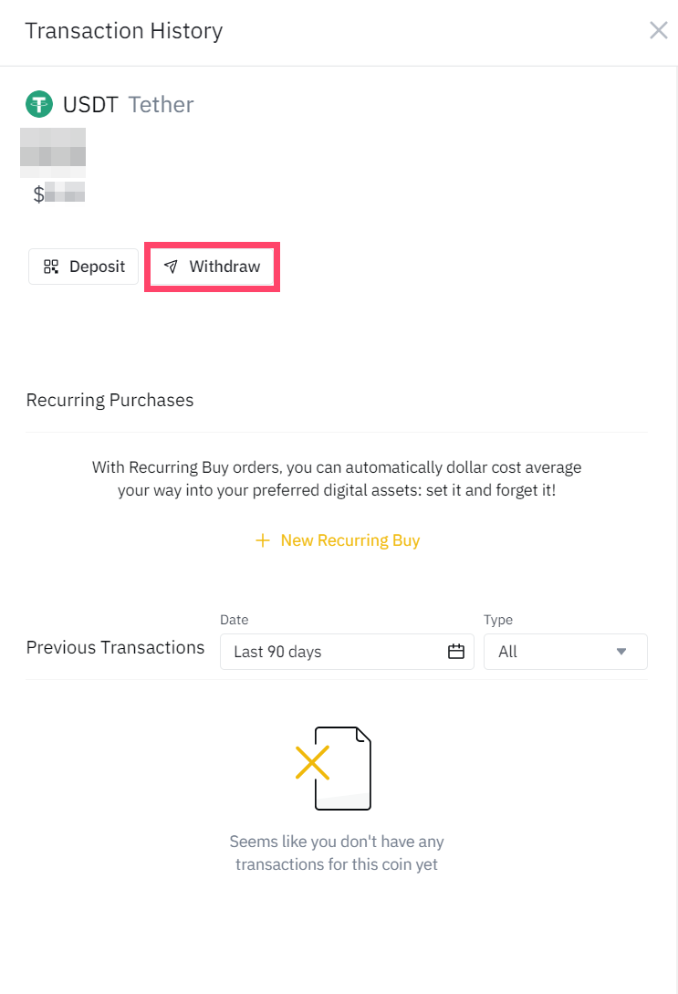This screenshot has width=678, height=994.
Task: Click the Deposit button label
Action: click(x=97, y=267)
